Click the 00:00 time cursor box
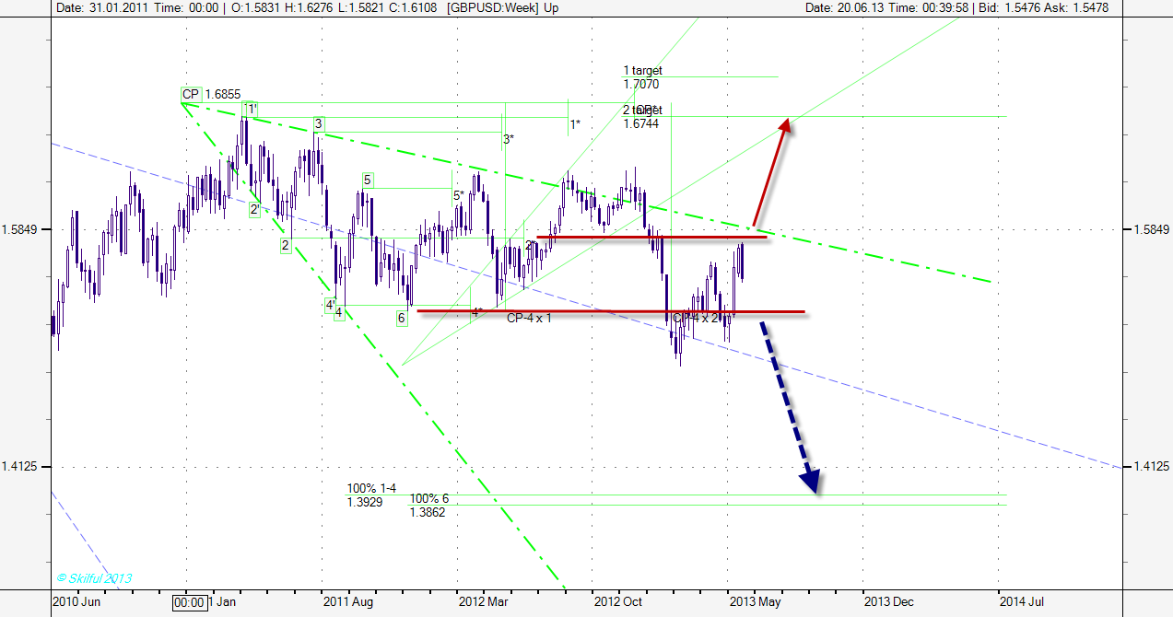This screenshot has height=617, width=1173. [x=189, y=602]
